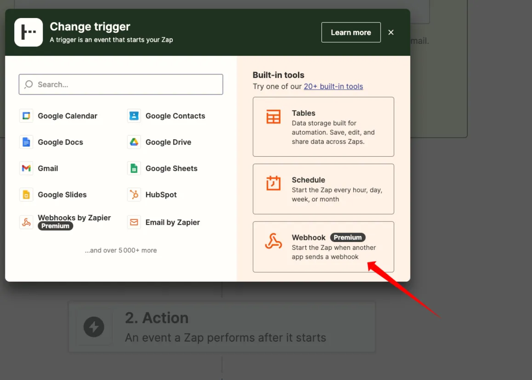Image resolution: width=532 pixels, height=380 pixels.
Task: Click the trigger logo in dialog header
Action: click(29, 32)
